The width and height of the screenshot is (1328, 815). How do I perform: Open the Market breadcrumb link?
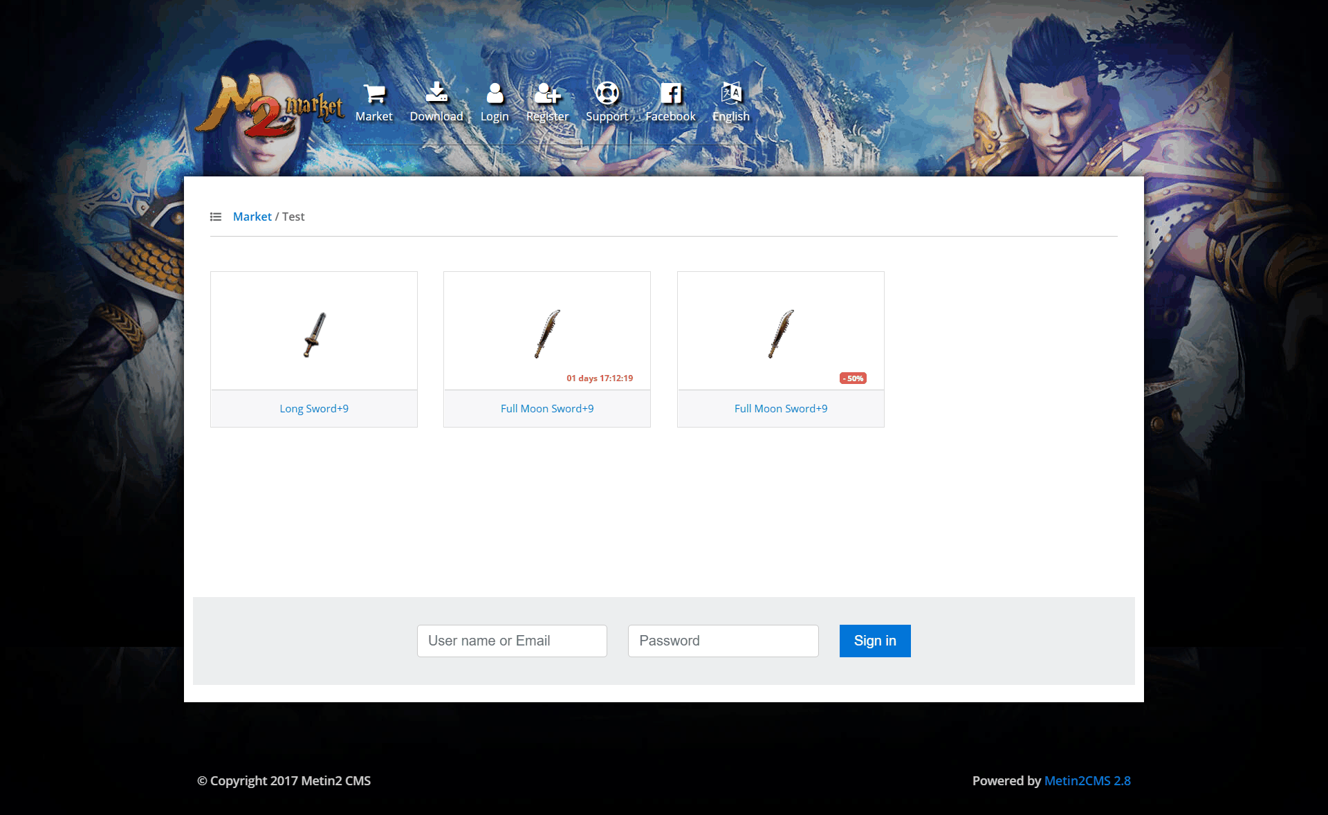[252, 217]
